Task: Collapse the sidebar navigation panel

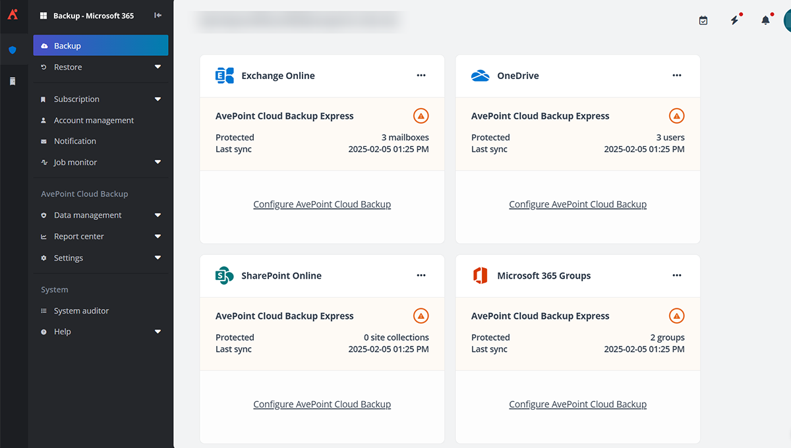Action: click(158, 15)
